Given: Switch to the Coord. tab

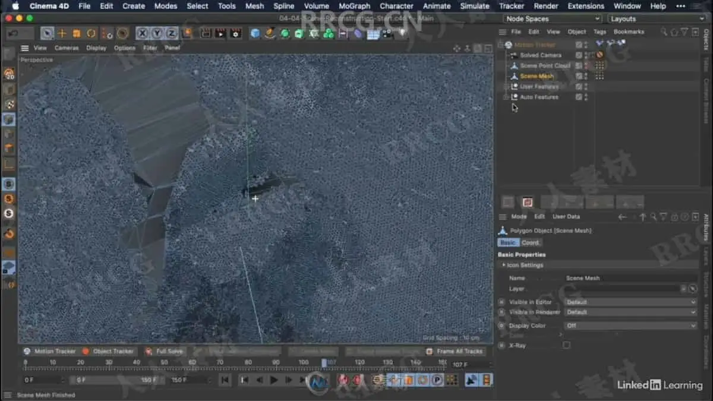Looking at the screenshot, I should [531, 242].
